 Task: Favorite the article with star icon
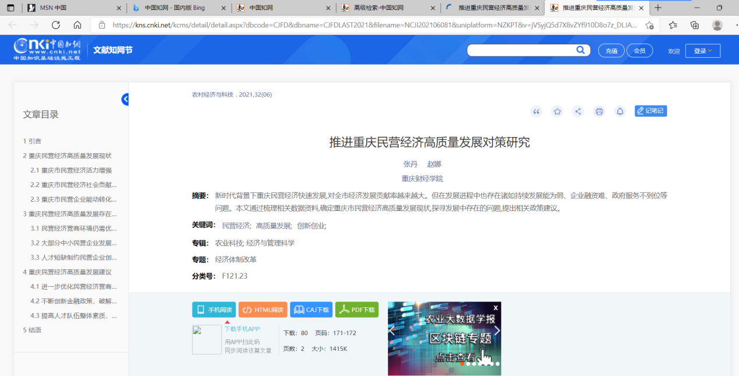tap(558, 111)
